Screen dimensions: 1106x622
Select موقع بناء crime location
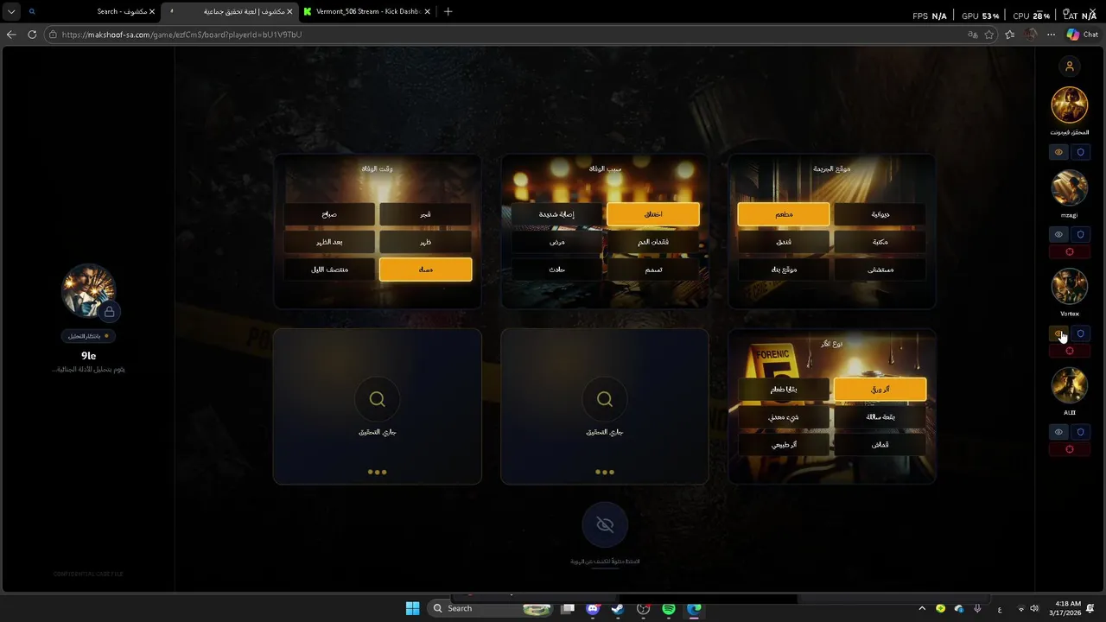784,270
